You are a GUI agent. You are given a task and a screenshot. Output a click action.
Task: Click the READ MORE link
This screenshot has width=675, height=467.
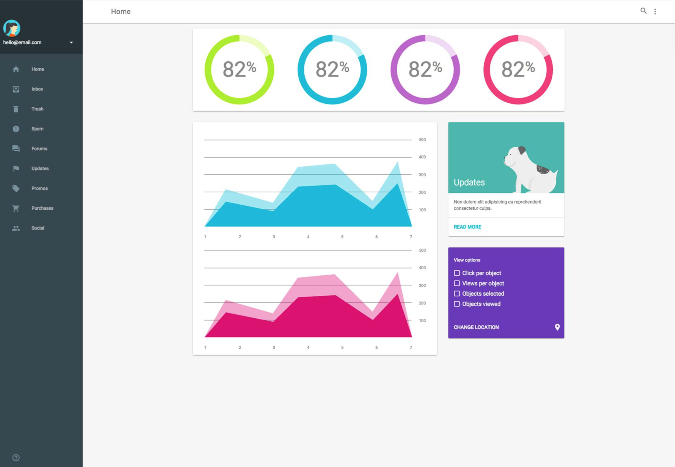467,227
